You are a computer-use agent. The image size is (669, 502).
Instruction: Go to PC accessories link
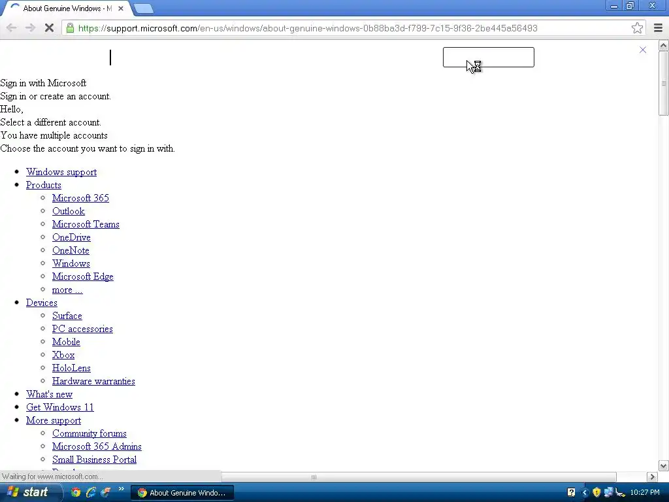(x=82, y=329)
